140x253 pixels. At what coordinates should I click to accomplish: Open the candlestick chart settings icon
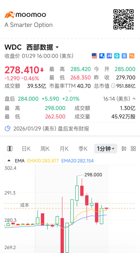[x=124, y=149]
